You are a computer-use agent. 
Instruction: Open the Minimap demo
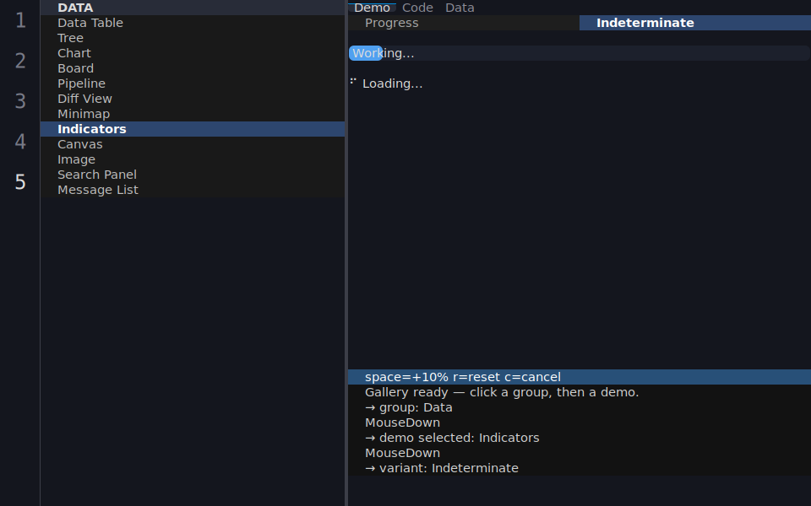point(193,114)
